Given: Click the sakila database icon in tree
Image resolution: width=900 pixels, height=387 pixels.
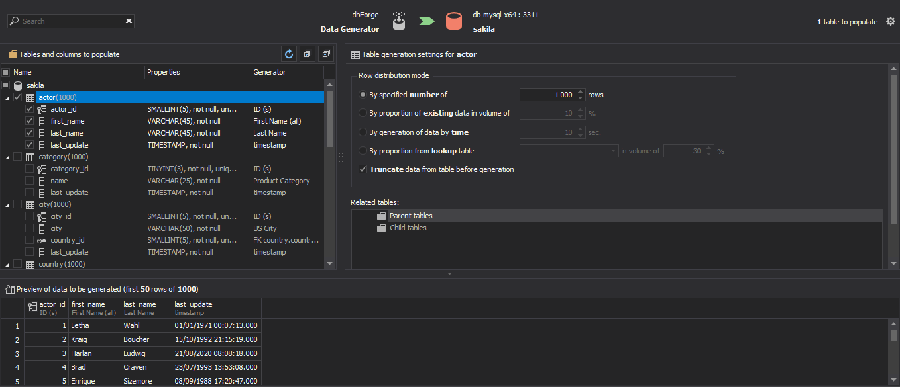Looking at the screenshot, I should click(18, 85).
